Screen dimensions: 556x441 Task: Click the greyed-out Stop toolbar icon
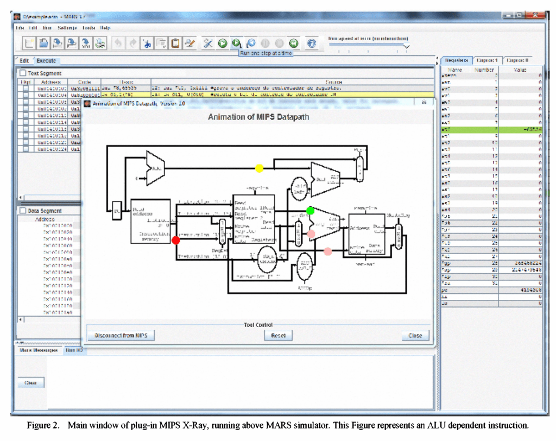coord(280,43)
